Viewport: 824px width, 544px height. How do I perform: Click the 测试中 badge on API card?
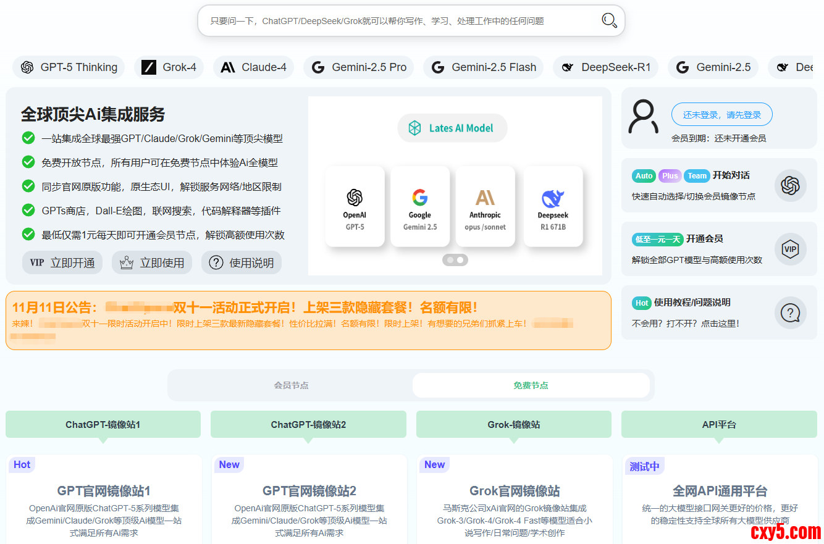point(644,466)
